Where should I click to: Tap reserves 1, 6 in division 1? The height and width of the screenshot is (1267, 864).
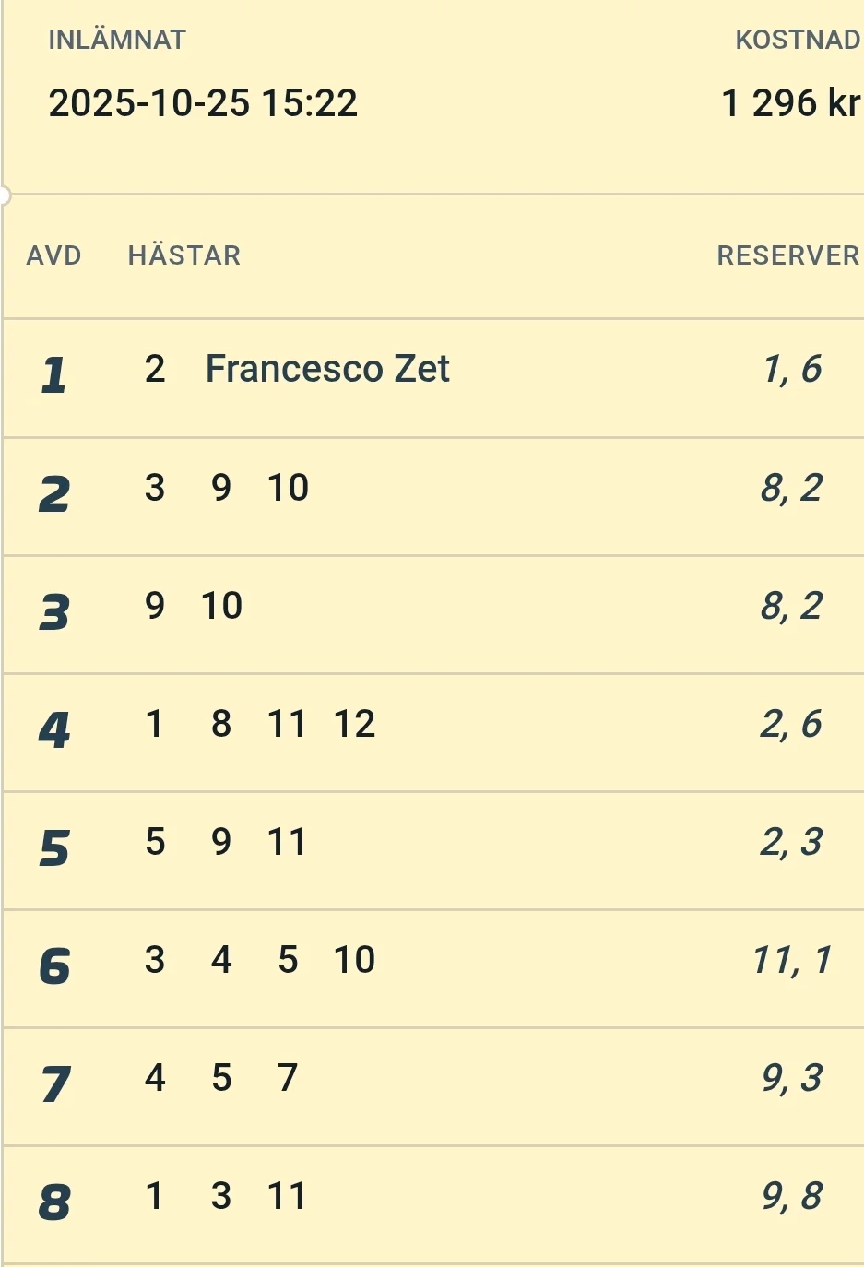(791, 369)
